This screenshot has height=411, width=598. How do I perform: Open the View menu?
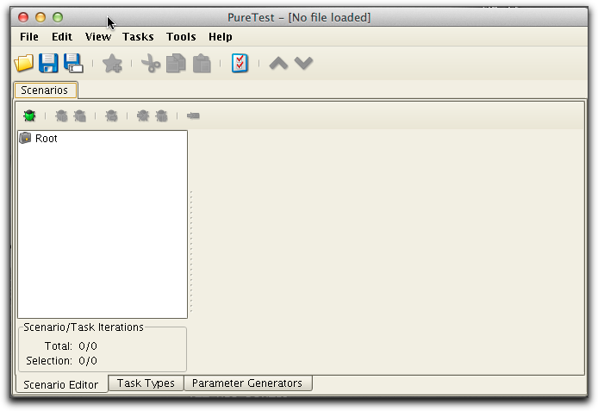pos(98,36)
